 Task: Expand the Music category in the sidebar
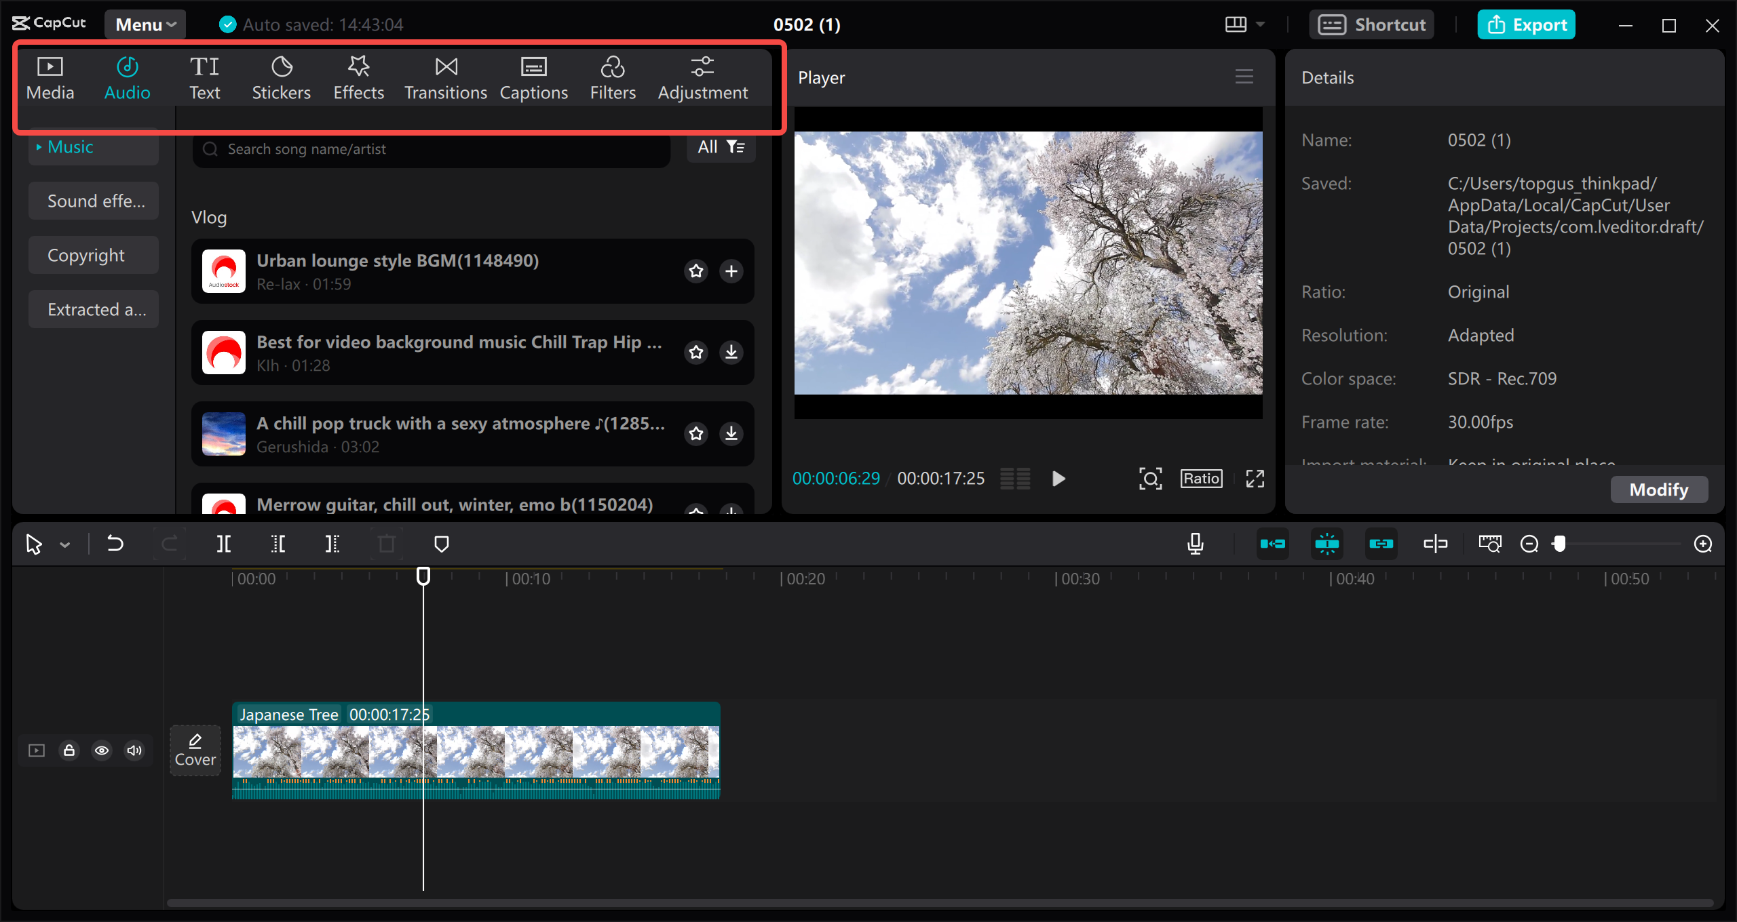coord(70,146)
